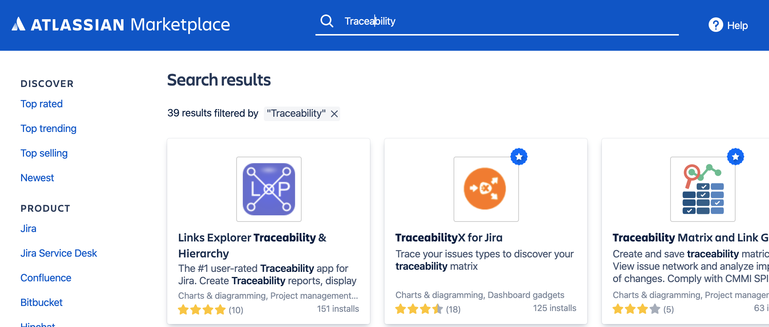Remove the Traceability filter chip

(334, 114)
